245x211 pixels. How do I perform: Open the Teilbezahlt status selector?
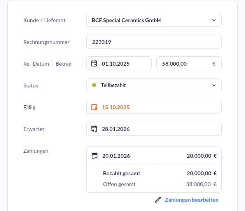[154, 85]
